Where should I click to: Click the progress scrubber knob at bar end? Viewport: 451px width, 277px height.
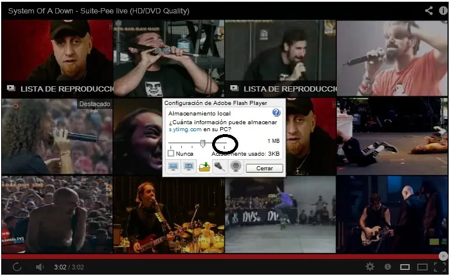click(443, 256)
